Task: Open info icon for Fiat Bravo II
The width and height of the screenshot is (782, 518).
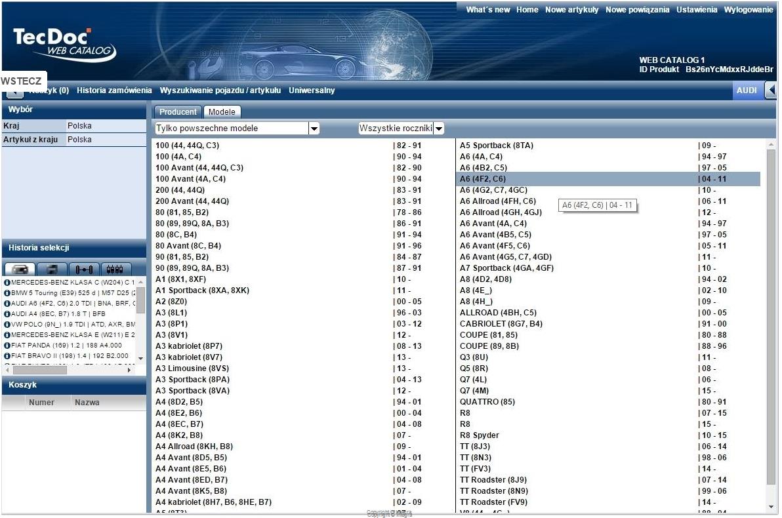Action: coord(7,355)
